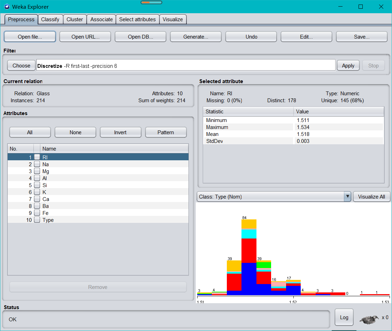Screen dimensions: 392x331
Task: Toggle the checkbox for attribute Mg
Action: [37, 171]
